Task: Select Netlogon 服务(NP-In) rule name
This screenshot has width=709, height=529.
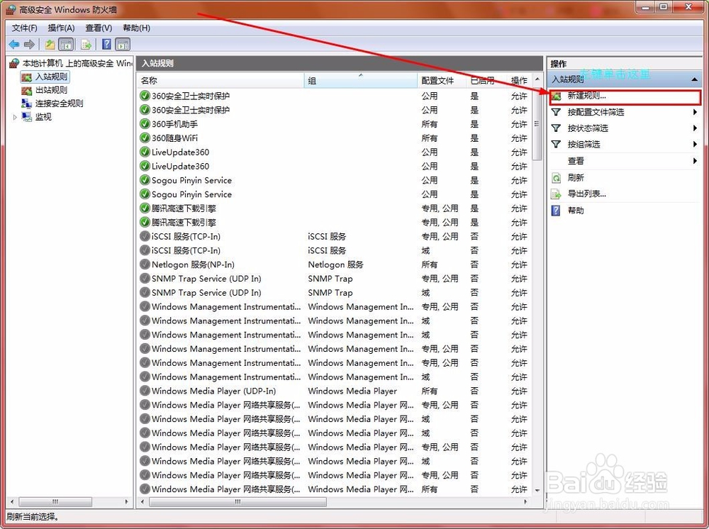Action: point(193,264)
